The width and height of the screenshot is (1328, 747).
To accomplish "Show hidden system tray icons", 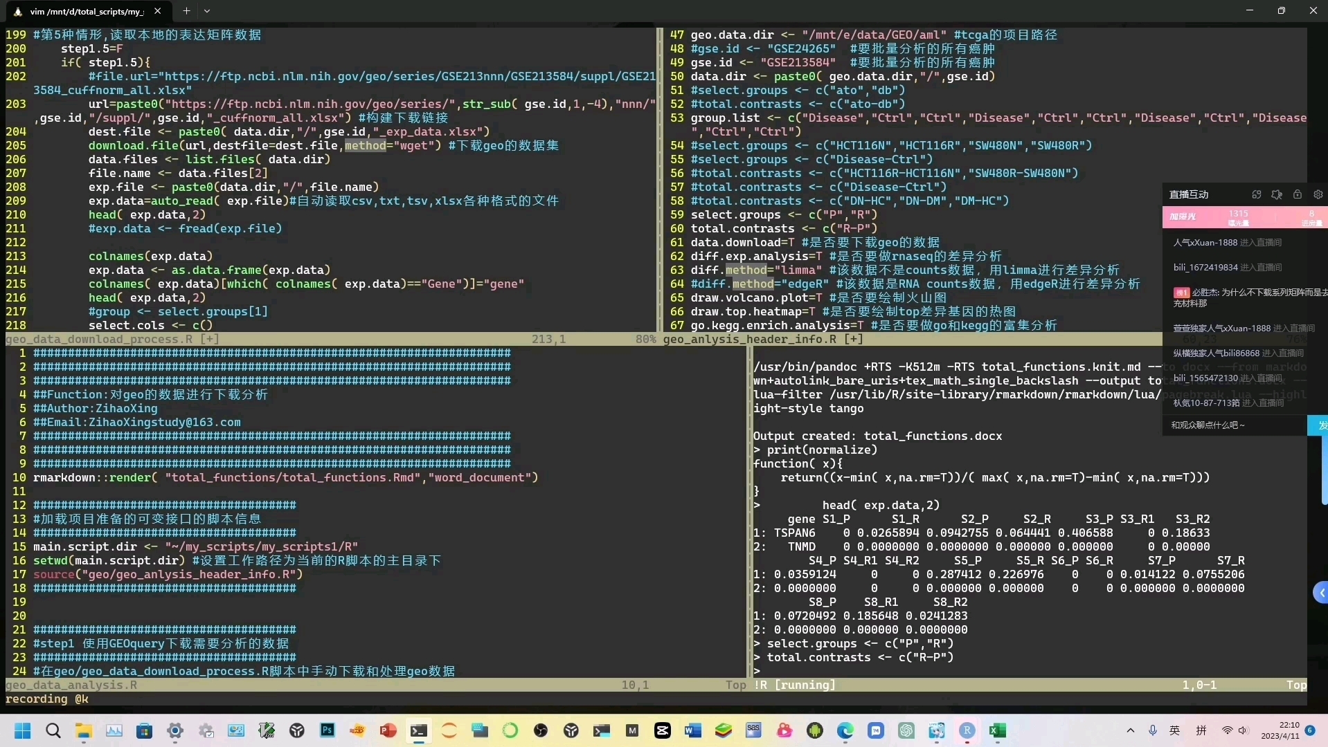I will click(1131, 730).
